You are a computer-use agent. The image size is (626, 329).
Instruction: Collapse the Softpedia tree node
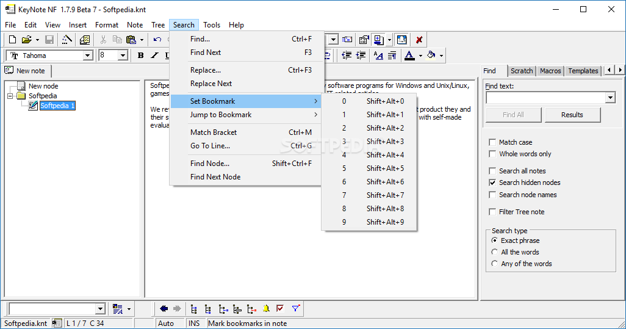pos(11,96)
